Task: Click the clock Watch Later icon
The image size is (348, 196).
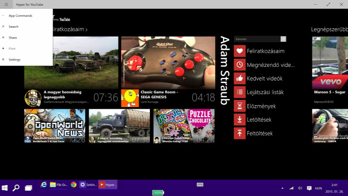Action: [x=239, y=65]
